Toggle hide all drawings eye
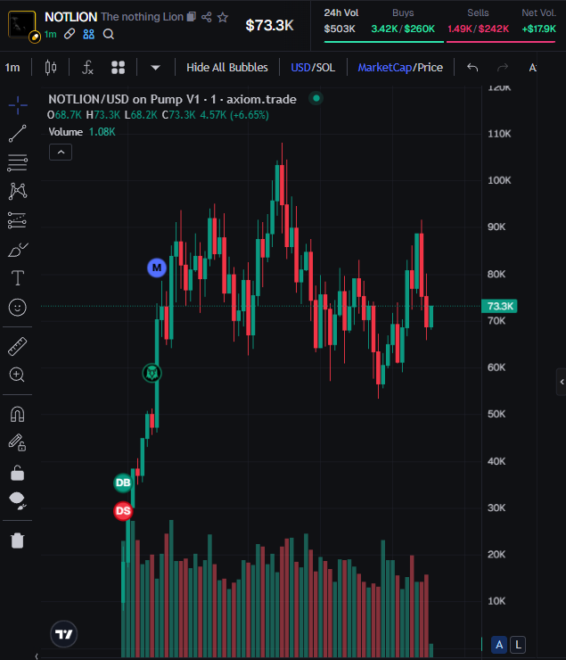 (17, 500)
